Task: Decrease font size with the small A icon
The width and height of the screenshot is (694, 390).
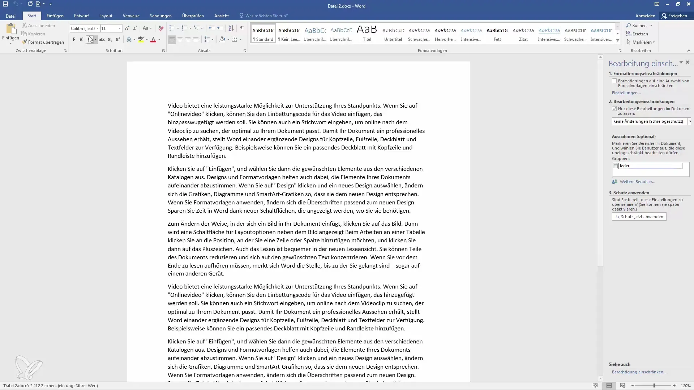Action: [x=135, y=28]
